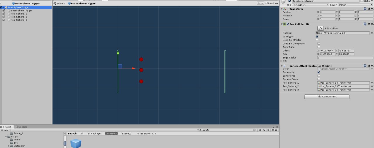Click the middle red sphere gizmo
The width and height of the screenshot is (374, 148).
141,70
